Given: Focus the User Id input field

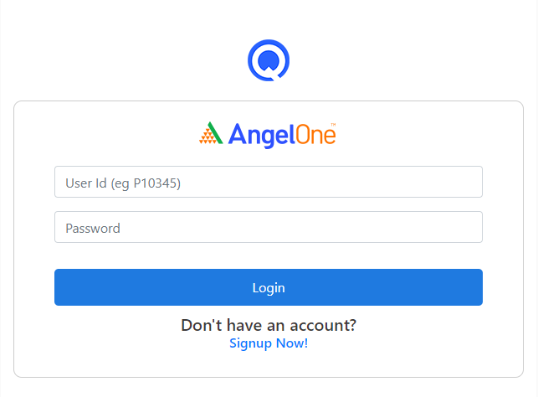Looking at the screenshot, I should (x=269, y=182).
